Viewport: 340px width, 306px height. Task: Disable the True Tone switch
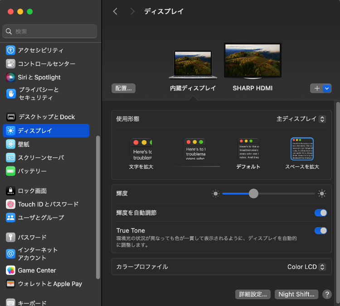321,231
